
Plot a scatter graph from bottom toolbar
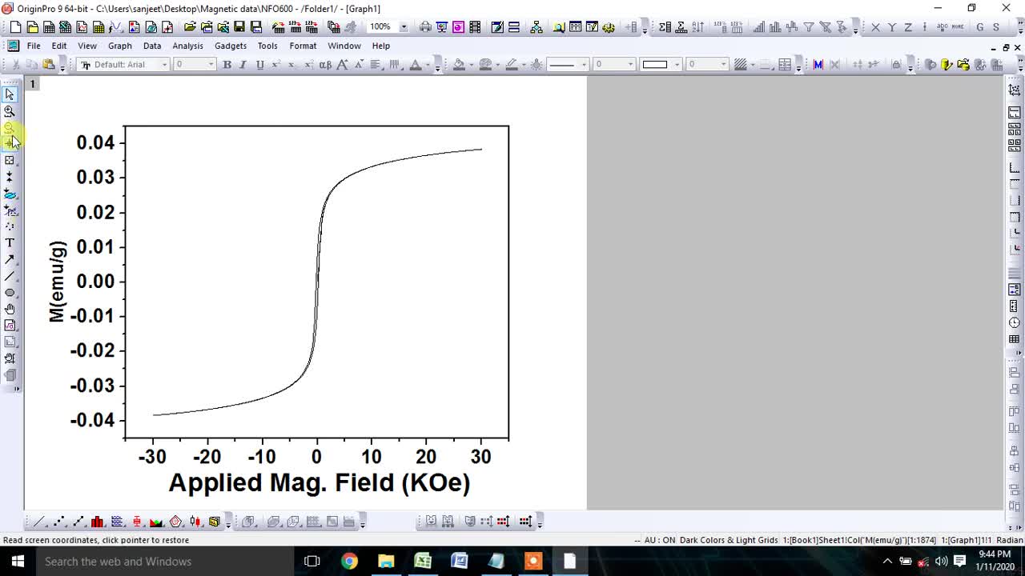(58, 522)
